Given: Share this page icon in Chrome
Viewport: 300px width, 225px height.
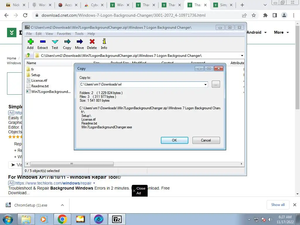Looking at the screenshot, I should [x=244, y=15].
